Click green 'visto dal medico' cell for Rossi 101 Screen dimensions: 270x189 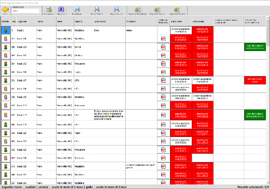(255, 47)
